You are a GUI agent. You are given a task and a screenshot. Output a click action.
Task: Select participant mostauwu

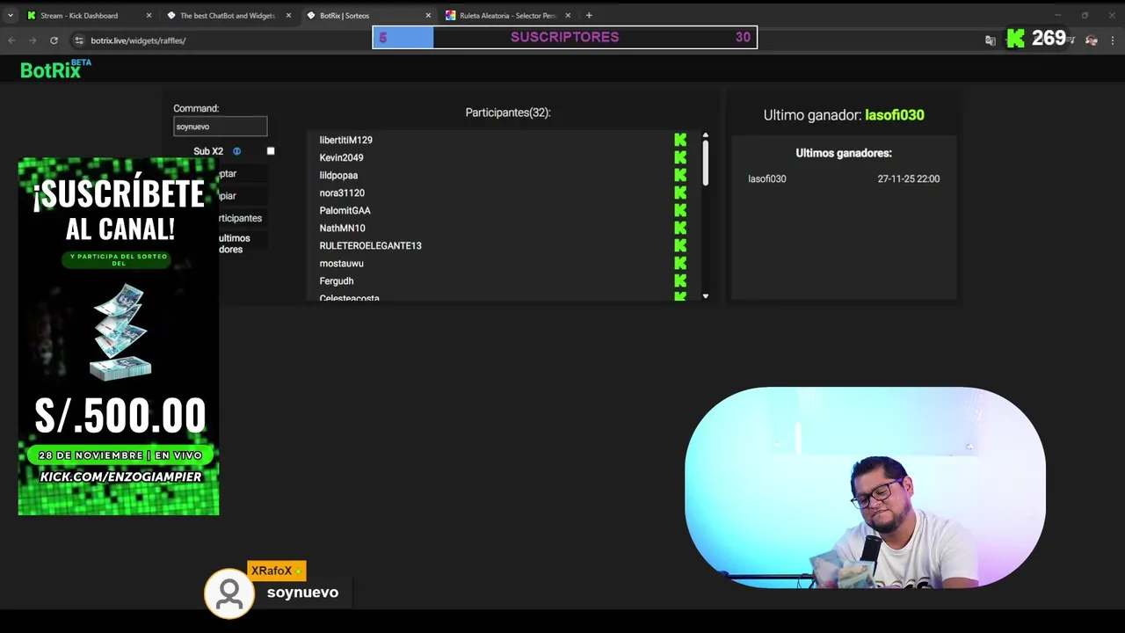coord(341,263)
